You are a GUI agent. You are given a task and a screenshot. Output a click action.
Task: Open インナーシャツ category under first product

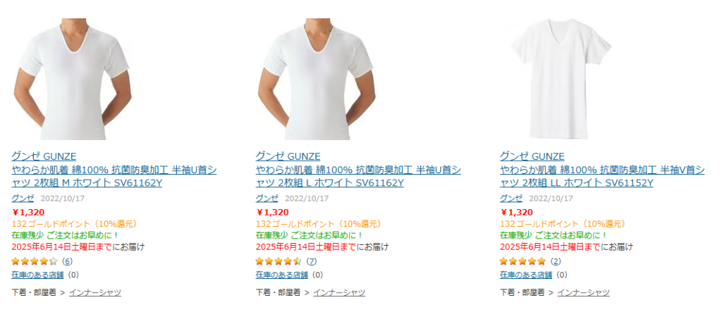click(x=95, y=292)
